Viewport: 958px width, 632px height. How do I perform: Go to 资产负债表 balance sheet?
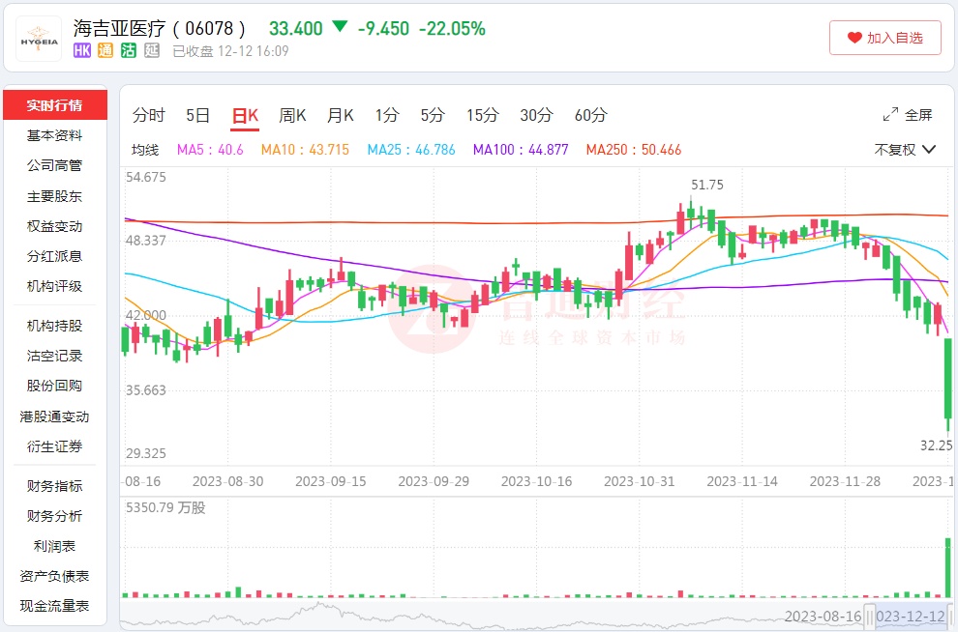tap(54, 576)
